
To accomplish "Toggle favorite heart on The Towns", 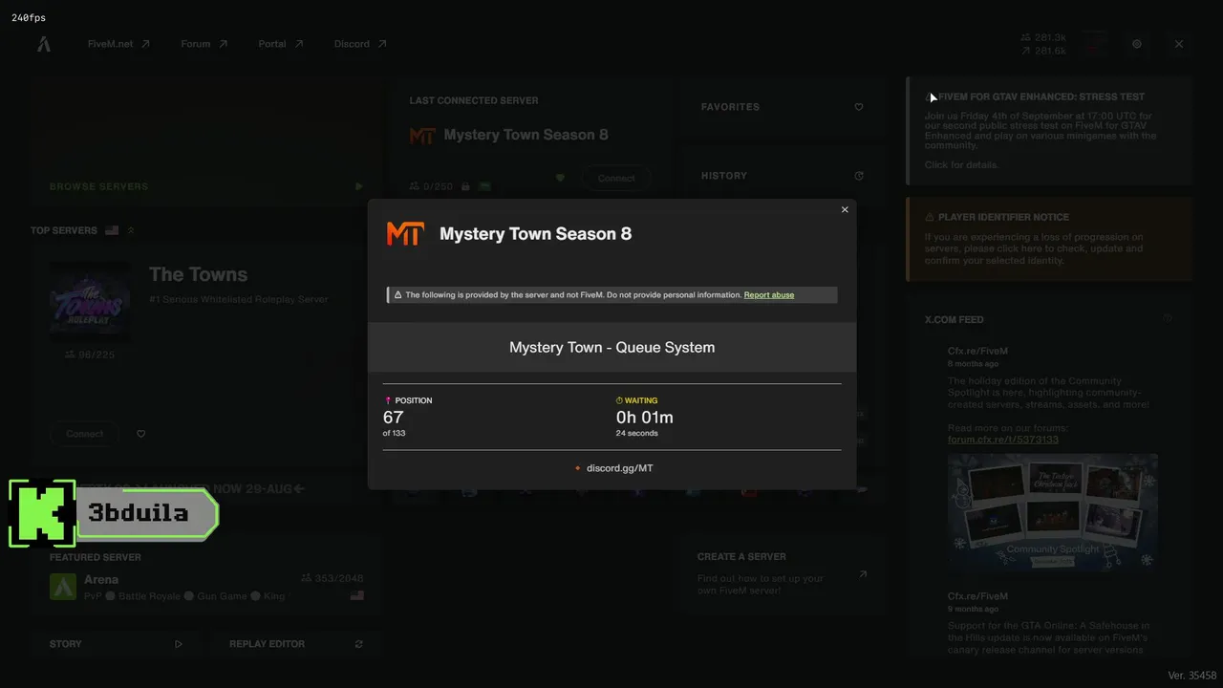I will [141, 434].
